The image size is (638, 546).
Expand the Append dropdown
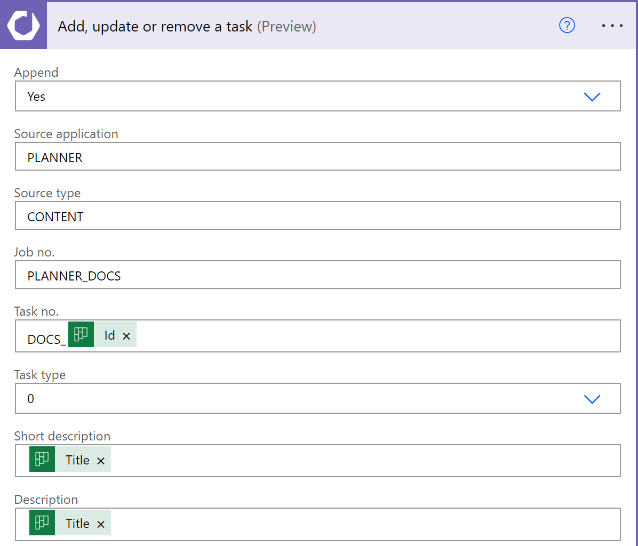click(x=317, y=97)
